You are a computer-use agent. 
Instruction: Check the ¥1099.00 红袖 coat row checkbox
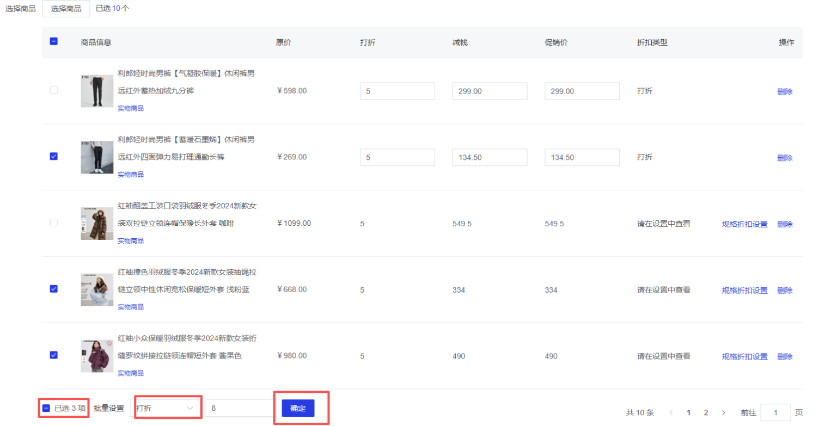53,223
